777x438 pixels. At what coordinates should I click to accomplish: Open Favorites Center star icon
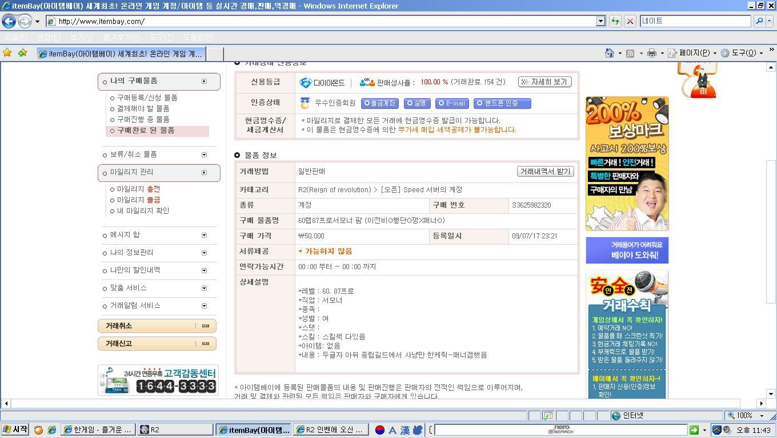[7, 53]
